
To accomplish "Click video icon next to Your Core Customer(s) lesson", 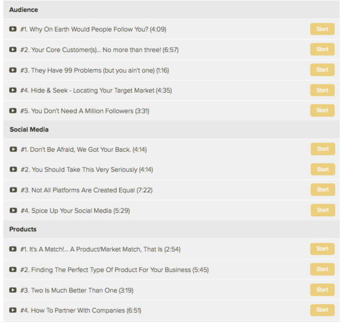I will pos(13,49).
